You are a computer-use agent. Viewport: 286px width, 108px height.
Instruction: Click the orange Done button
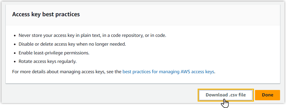tap(267, 95)
